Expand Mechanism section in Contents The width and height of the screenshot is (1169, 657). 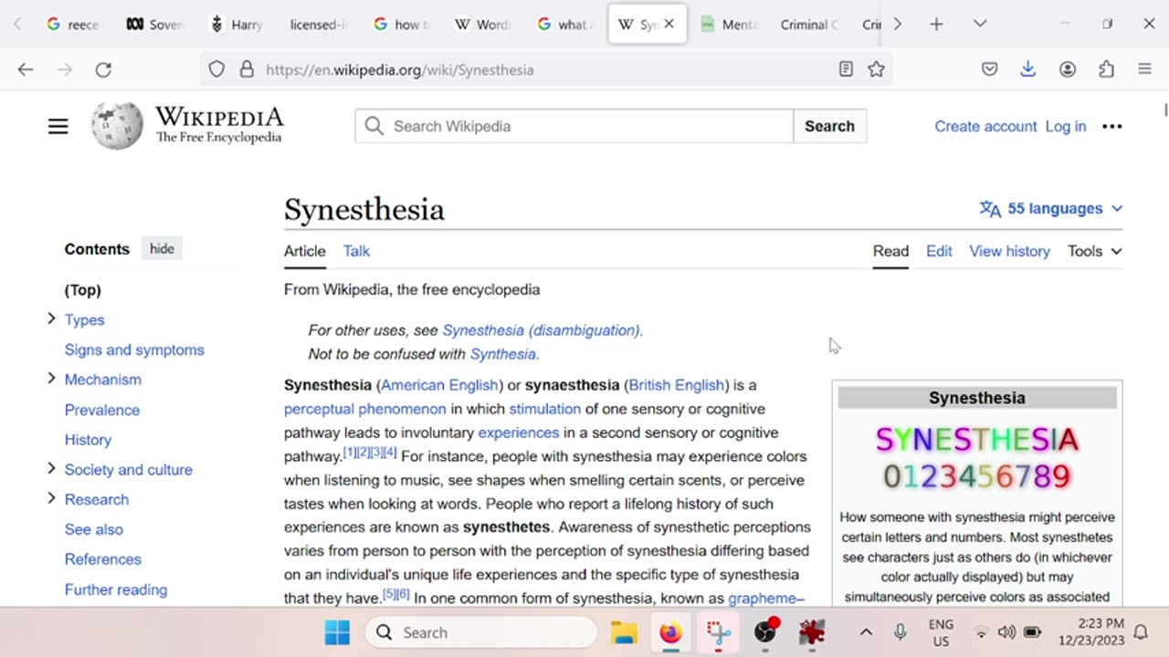(51, 379)
